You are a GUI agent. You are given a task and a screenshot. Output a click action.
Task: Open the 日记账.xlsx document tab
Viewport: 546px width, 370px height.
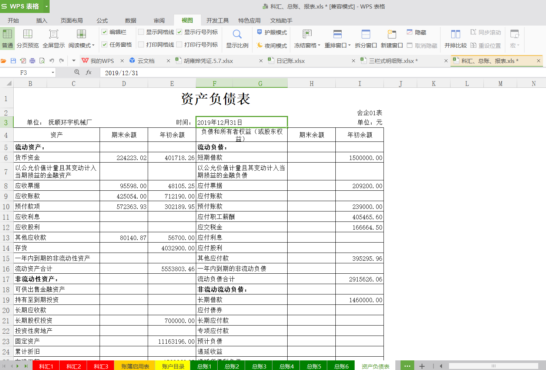click(x=291, y=61)
